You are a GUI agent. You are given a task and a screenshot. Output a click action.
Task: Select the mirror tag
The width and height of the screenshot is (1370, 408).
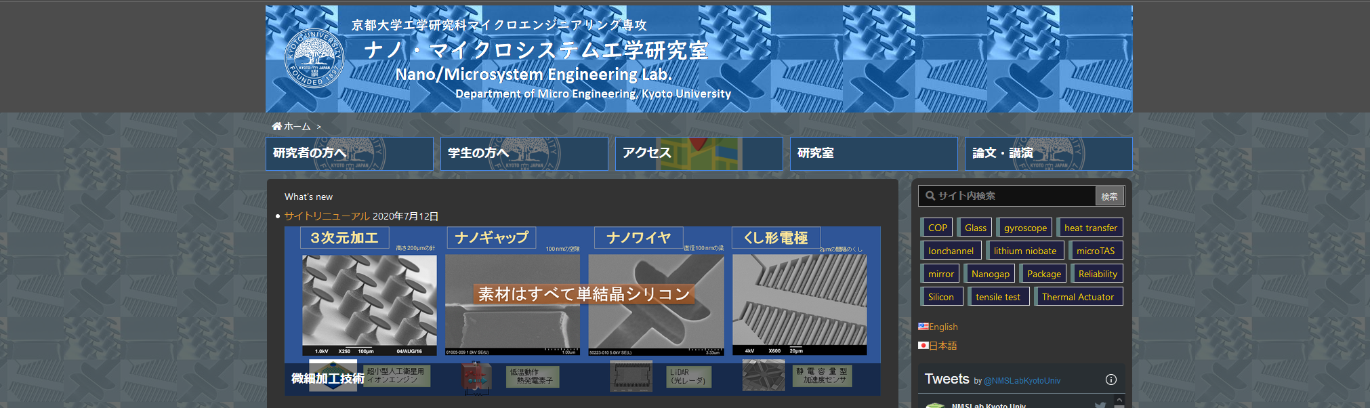[x=940, y=274]
